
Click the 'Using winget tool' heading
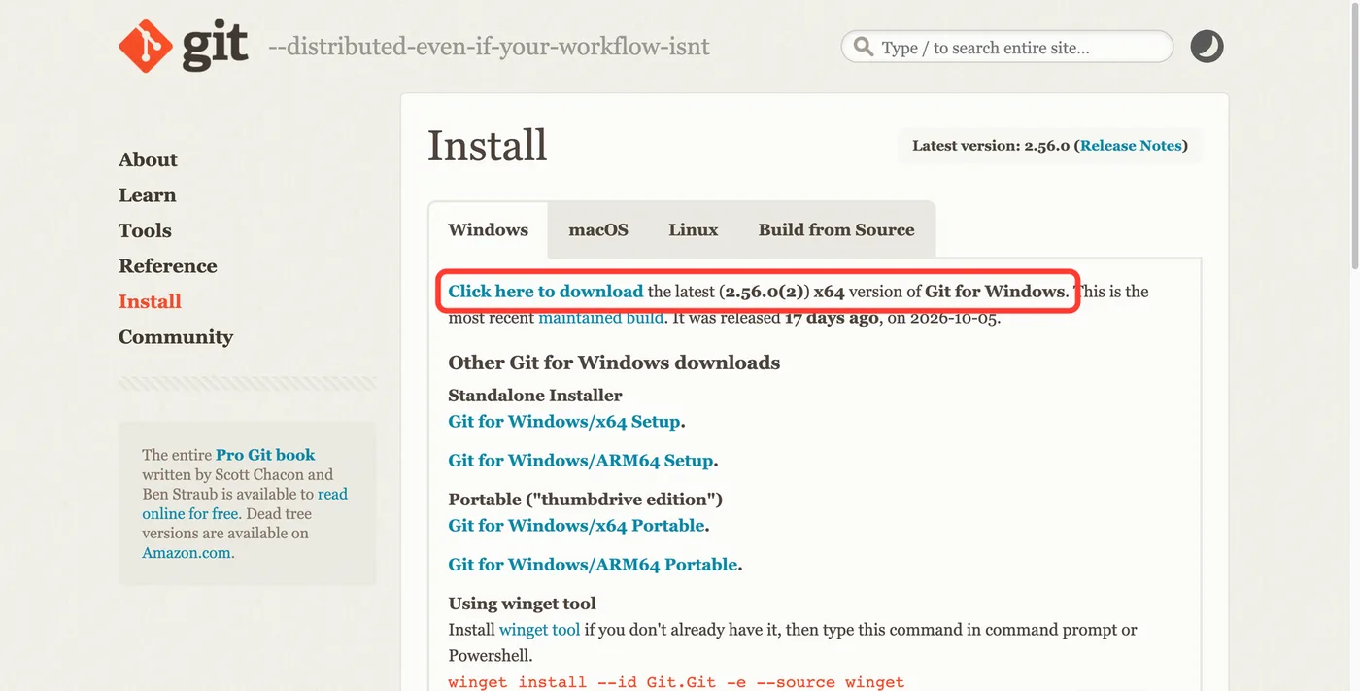(522, 604)
